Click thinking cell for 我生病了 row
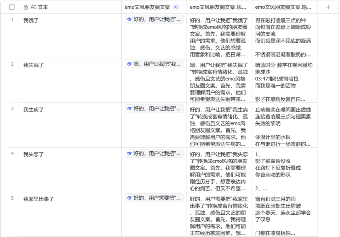The image size is (340, 237). 219,125
